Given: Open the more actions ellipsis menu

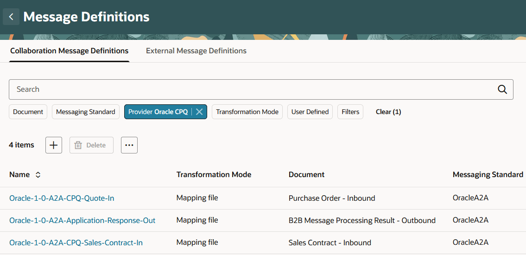Looking at the screenshot, I should tap(129, 145).
